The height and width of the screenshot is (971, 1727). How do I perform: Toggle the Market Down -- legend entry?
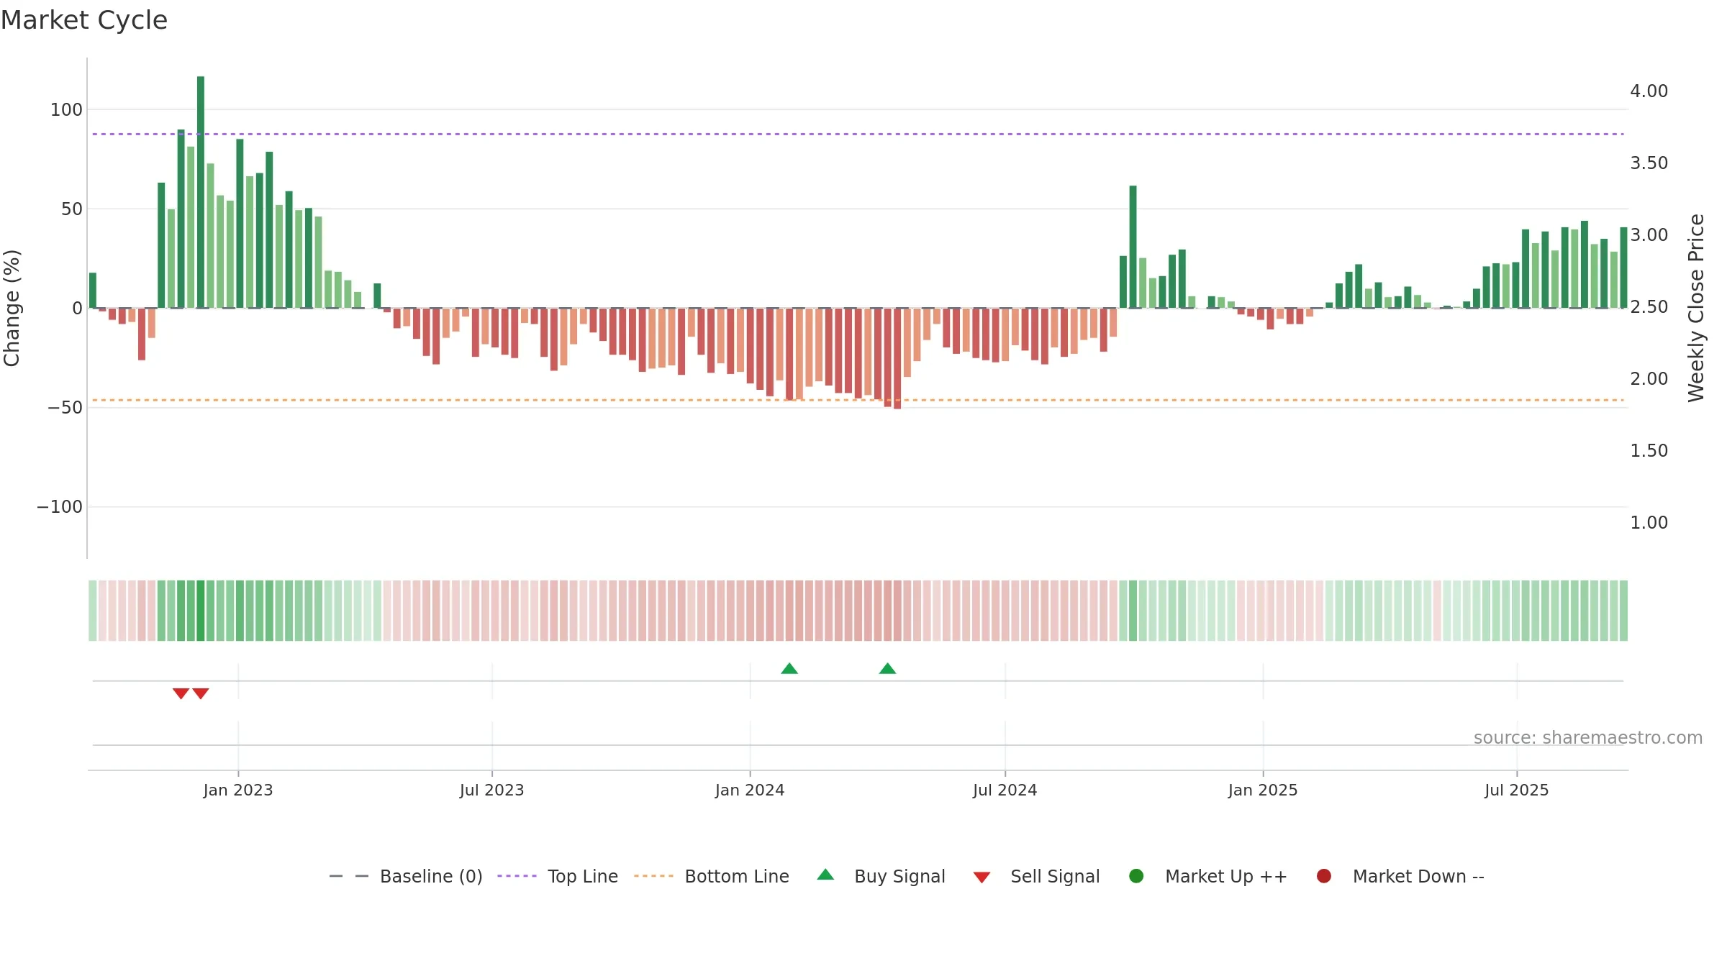[1400, 876]
